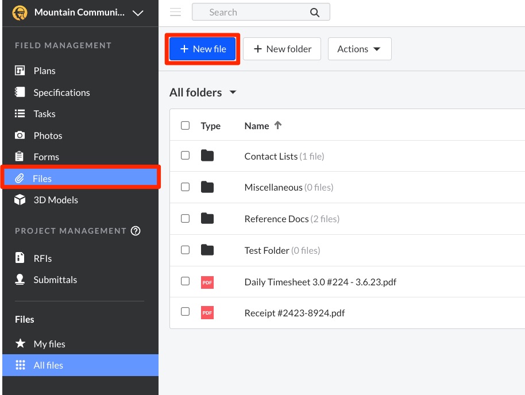Viewport: 525px width, 395px height.
Task: Open Photos in the sidebar
Action: (48, 135)
